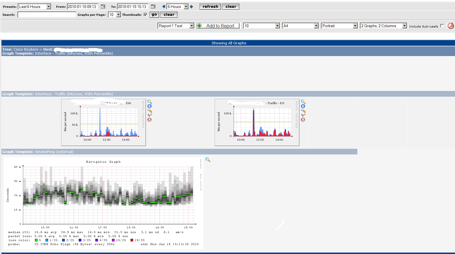Click the Tree: Cisco Routers text
This screenshot has width=455, height=254.
coord(22,49)
